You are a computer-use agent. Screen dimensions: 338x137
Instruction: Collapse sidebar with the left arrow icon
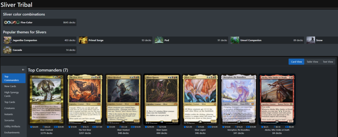[23, 70]
